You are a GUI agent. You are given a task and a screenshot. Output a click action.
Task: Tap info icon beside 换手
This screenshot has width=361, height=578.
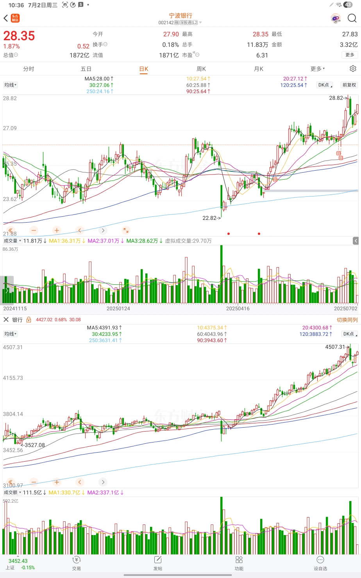point(105,45)
